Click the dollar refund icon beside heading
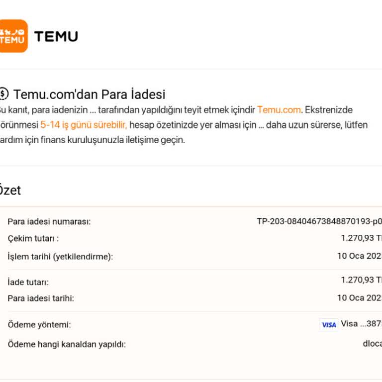This screenshot has height=382, width=382. (4, 94)
